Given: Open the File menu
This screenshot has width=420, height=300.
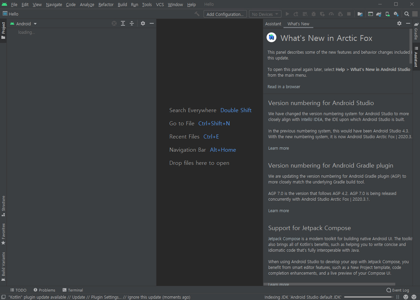Looking at the screenshot, I should click(14, 4).
